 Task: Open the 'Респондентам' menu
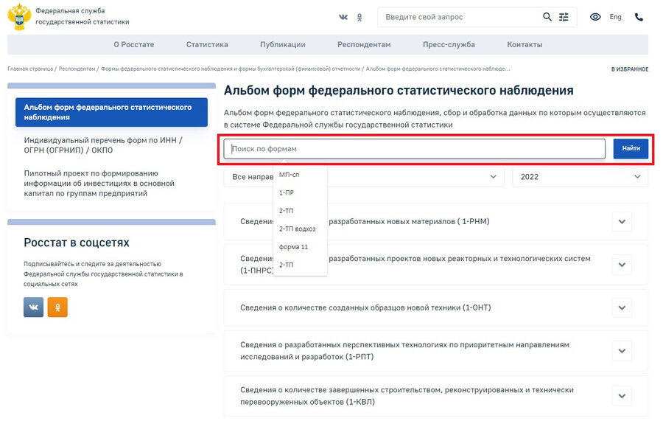coord(364,44)
